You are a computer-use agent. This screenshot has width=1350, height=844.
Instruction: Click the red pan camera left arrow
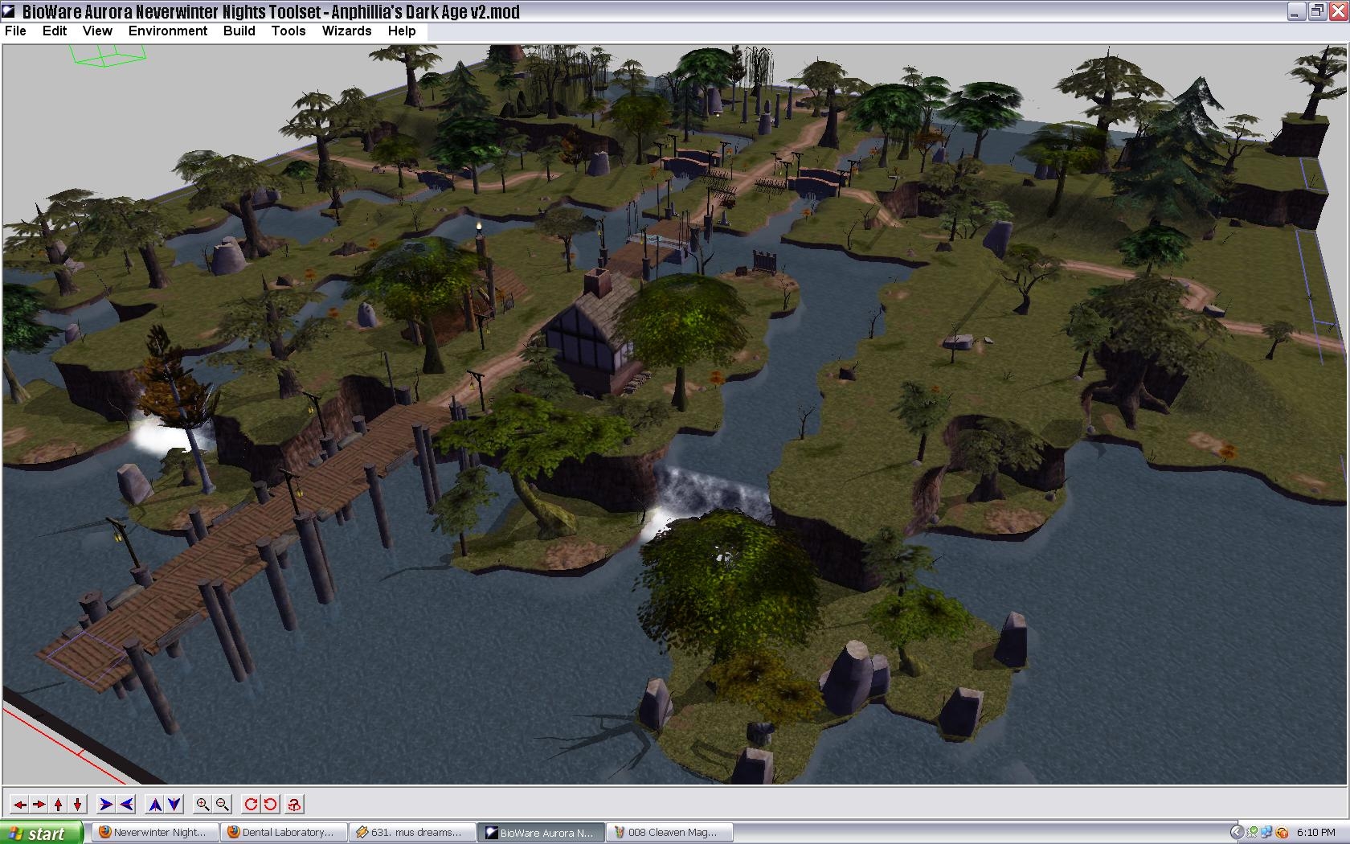pos(19,804)
